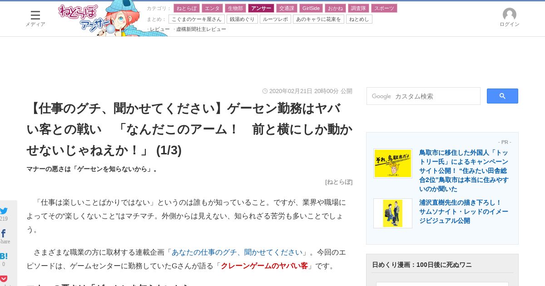The width and height of the screenshot is (545, 286).
Task: Open the ルーツレポ link
Action: [x=276, y=19]
